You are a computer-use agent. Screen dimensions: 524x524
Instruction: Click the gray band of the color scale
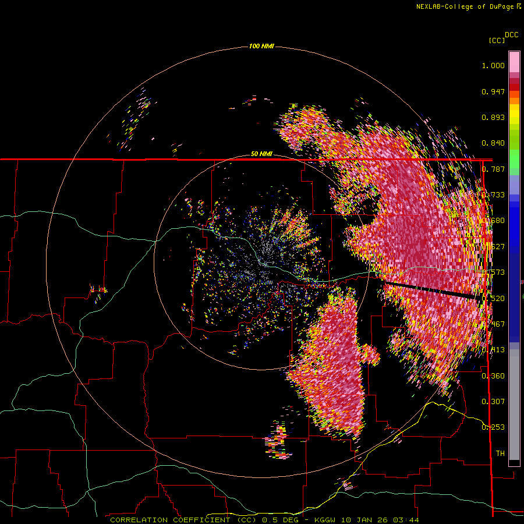(x=514, y=405)
